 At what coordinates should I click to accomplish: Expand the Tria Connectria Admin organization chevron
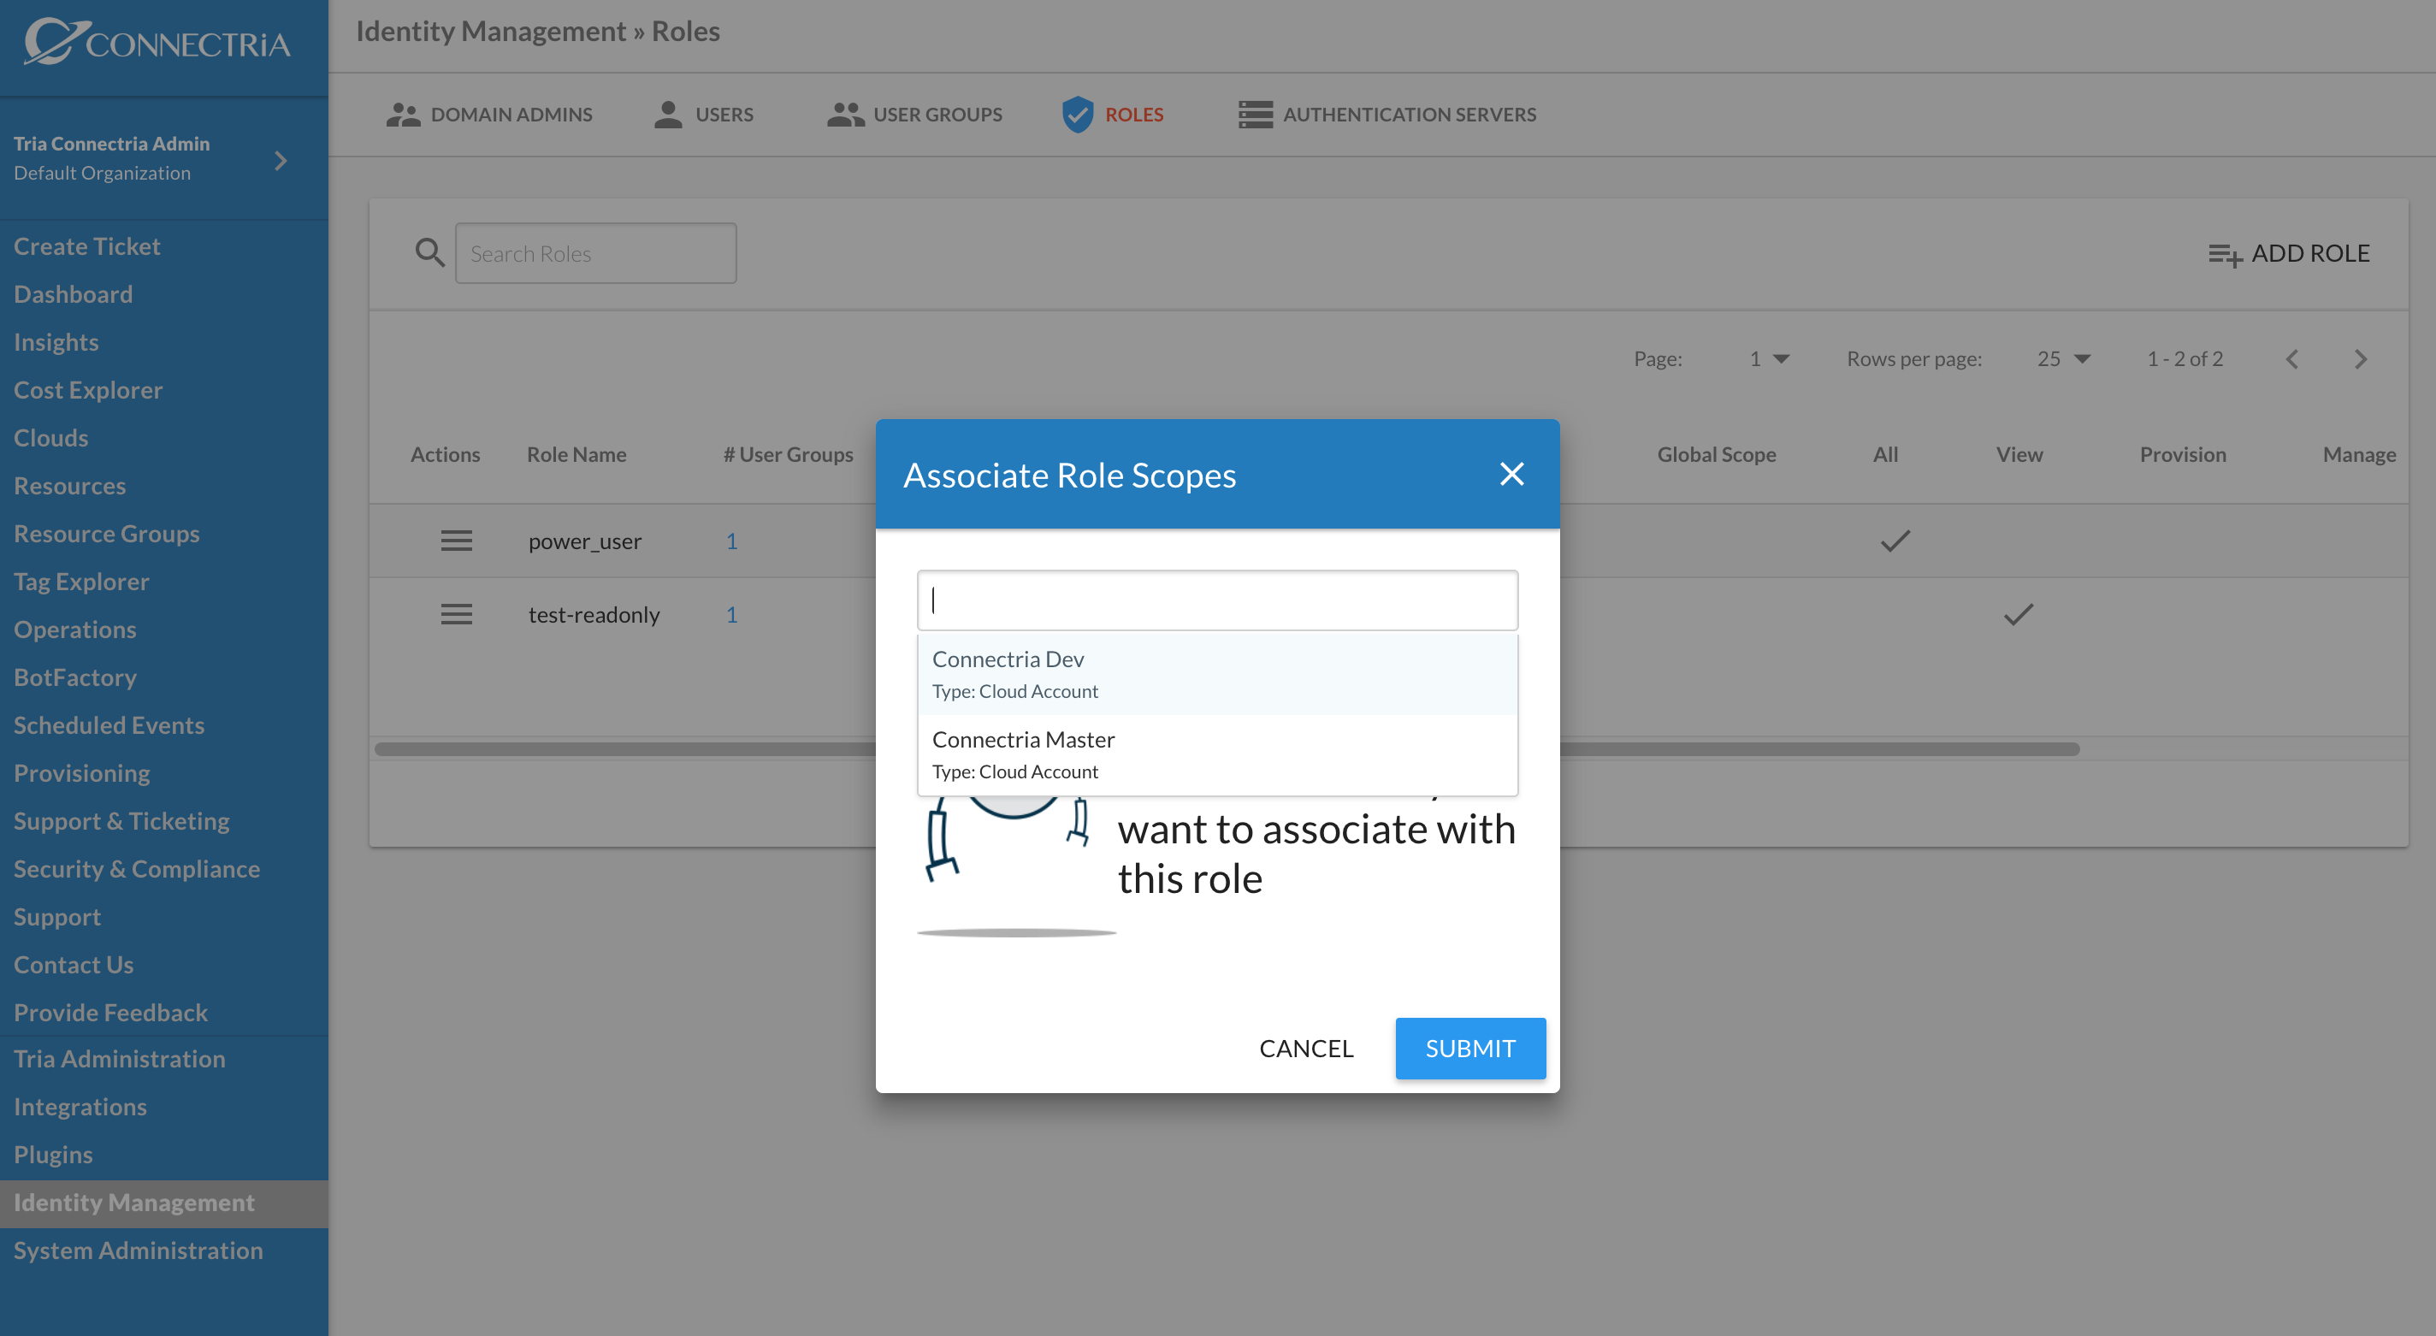[280, 161]
